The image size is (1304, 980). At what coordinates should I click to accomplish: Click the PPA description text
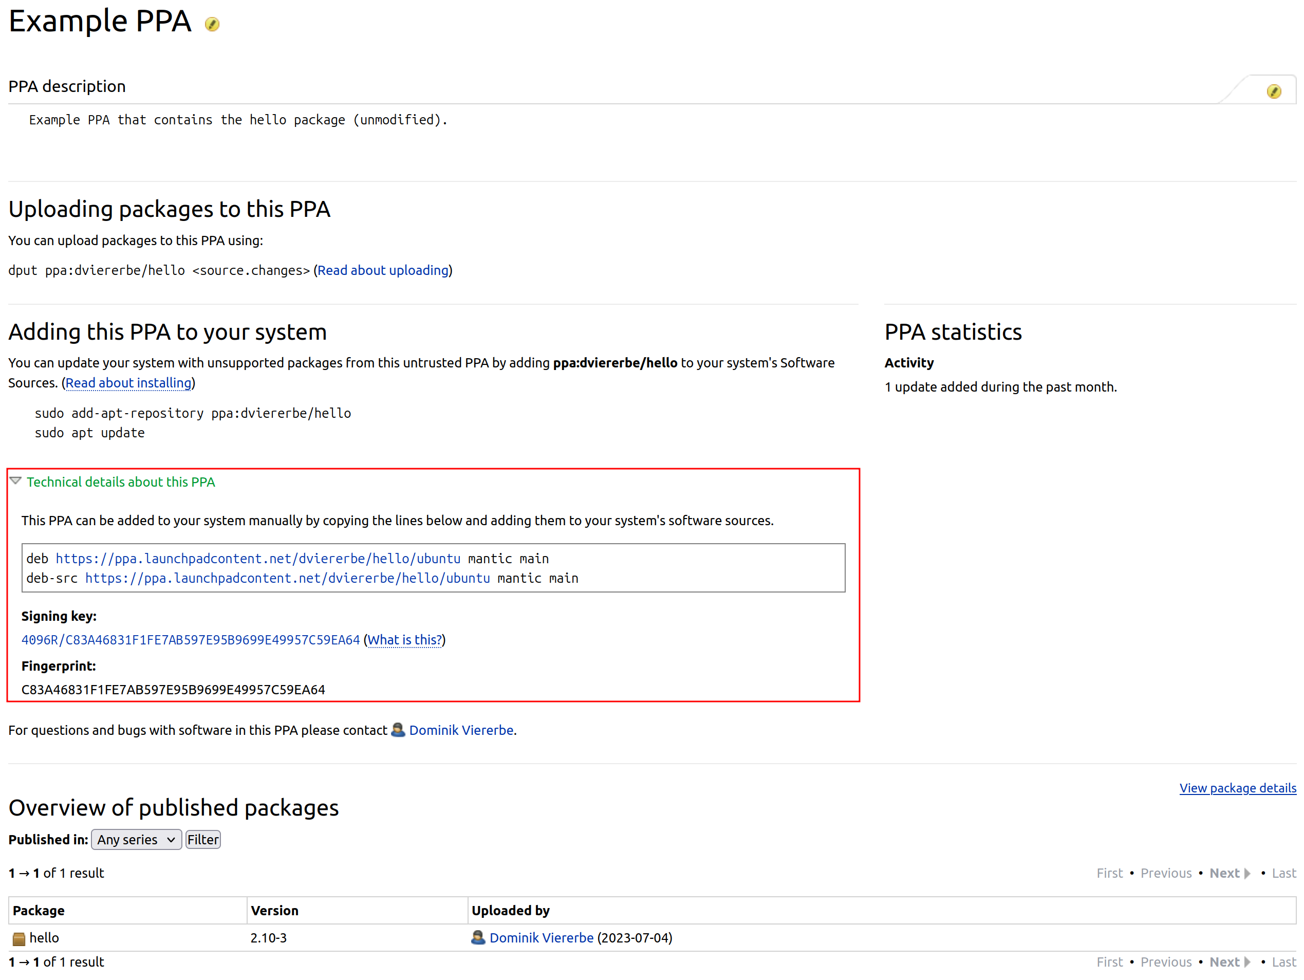(x=238, y=120)
